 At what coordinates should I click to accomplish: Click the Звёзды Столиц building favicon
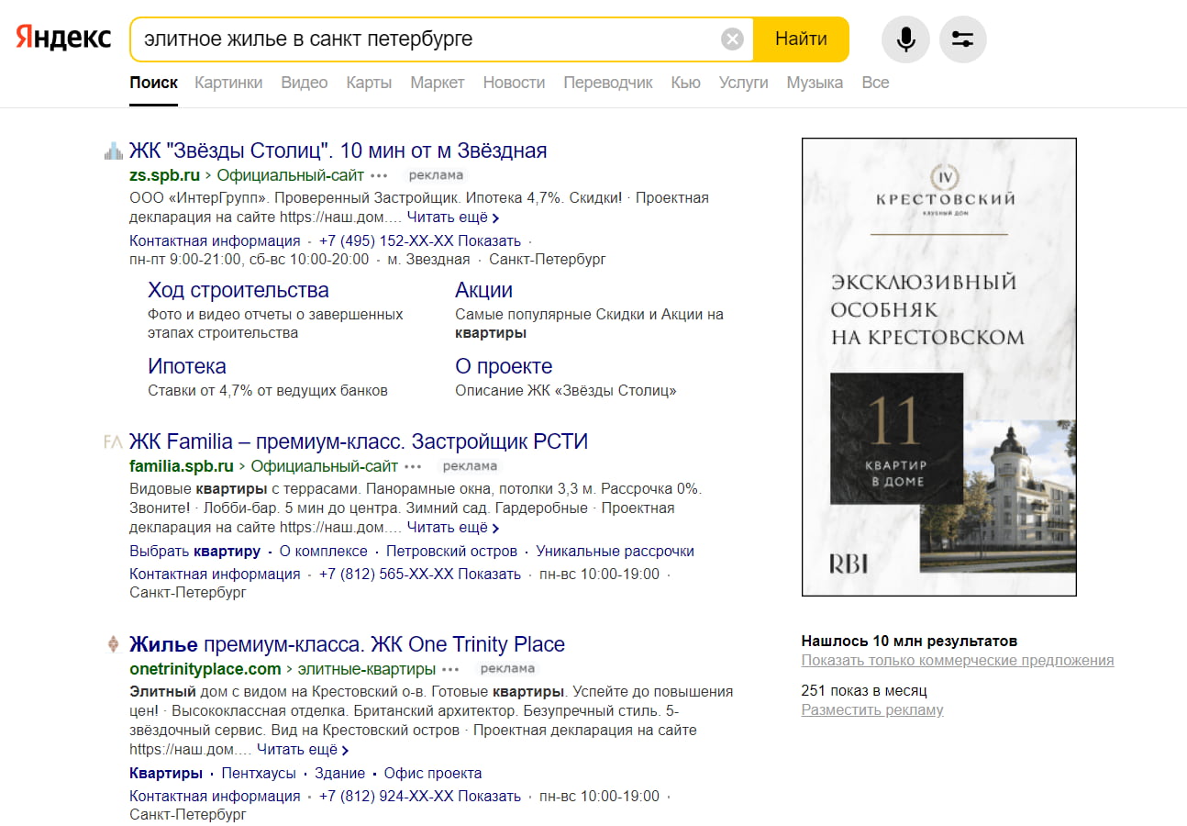[113, 151]
